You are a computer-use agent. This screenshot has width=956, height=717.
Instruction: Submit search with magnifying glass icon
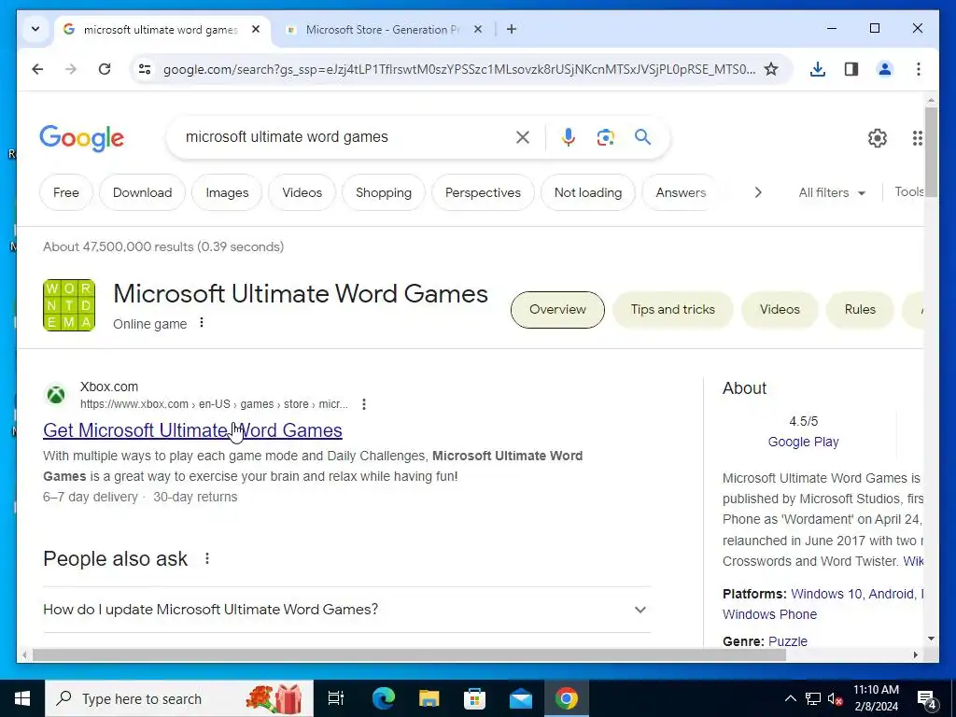tap(642, 137)
